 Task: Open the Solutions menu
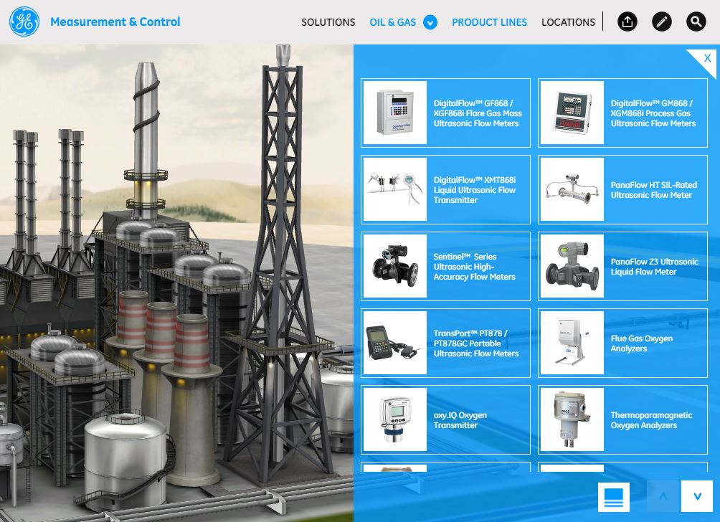[328, 22]
